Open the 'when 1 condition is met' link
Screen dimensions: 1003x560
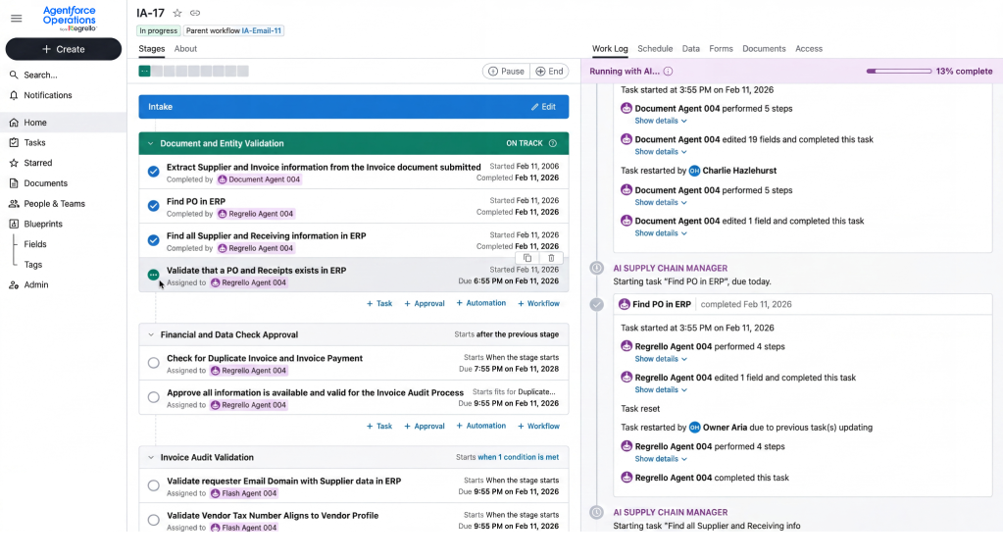coord(518,458)
